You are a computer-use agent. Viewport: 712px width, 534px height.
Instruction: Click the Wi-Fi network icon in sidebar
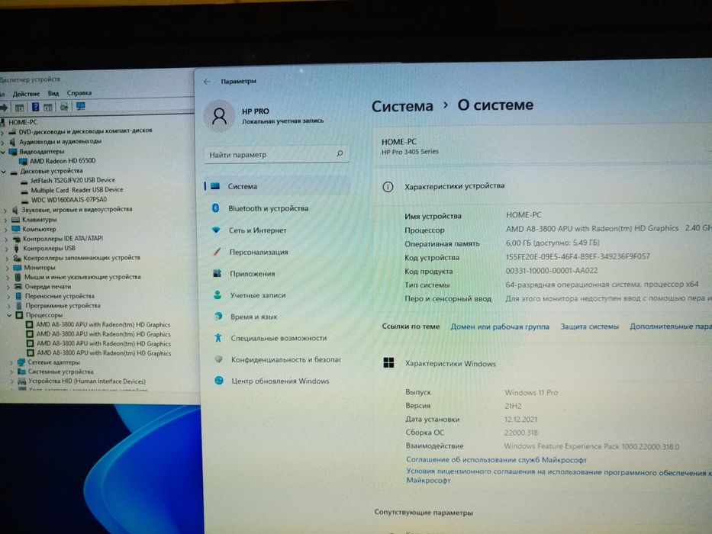(216, 230)
